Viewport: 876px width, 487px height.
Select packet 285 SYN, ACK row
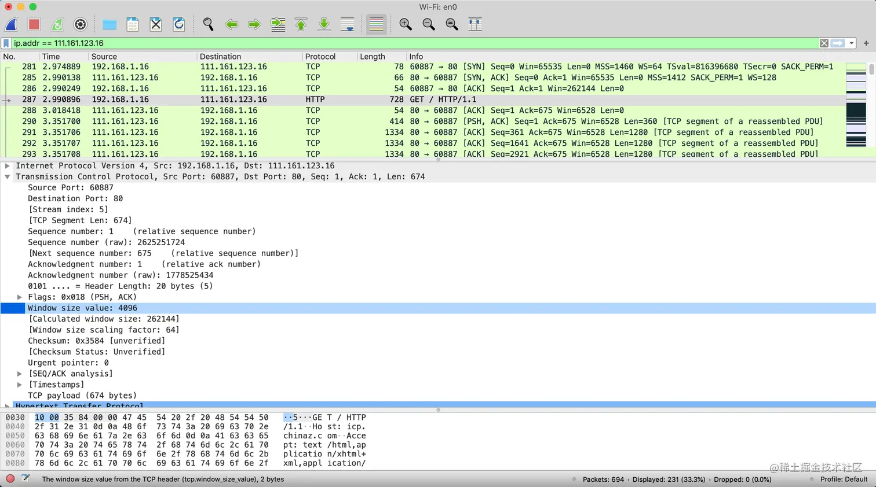click(x=423, y=78)
